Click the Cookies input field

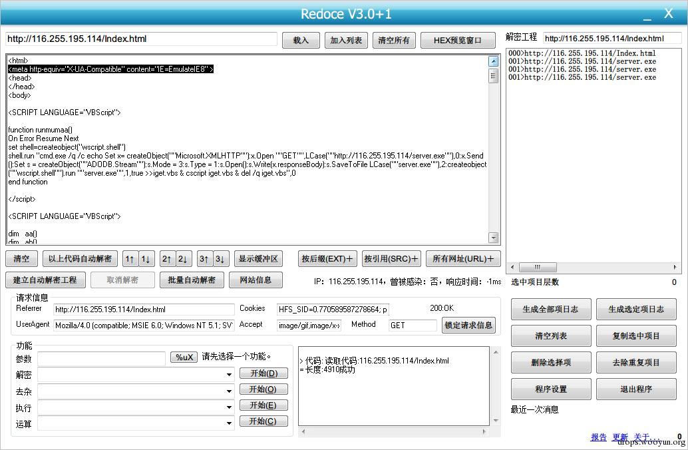point(333,310)
